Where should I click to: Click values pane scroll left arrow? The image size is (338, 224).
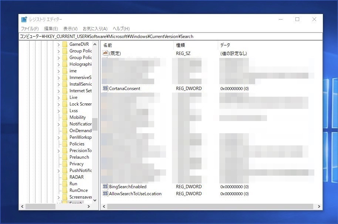tap(104, 206)
